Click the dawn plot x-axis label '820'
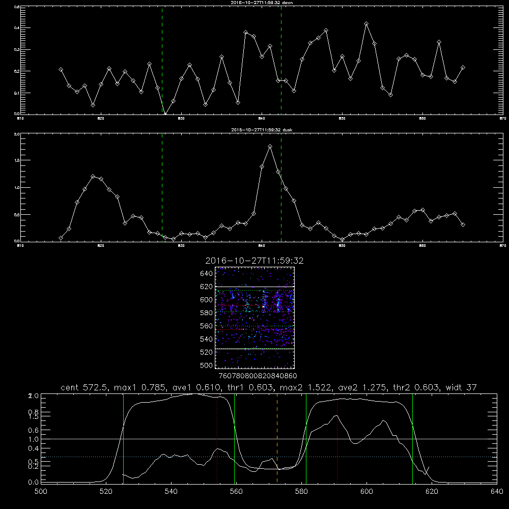 pyautogui.click(x=101, y=119)
